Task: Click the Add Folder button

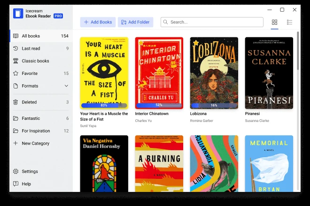Action: pyautogui.click(x=135, y=22)
